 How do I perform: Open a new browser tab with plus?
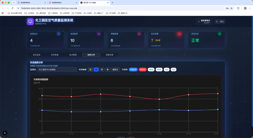[x=113, y=3]
